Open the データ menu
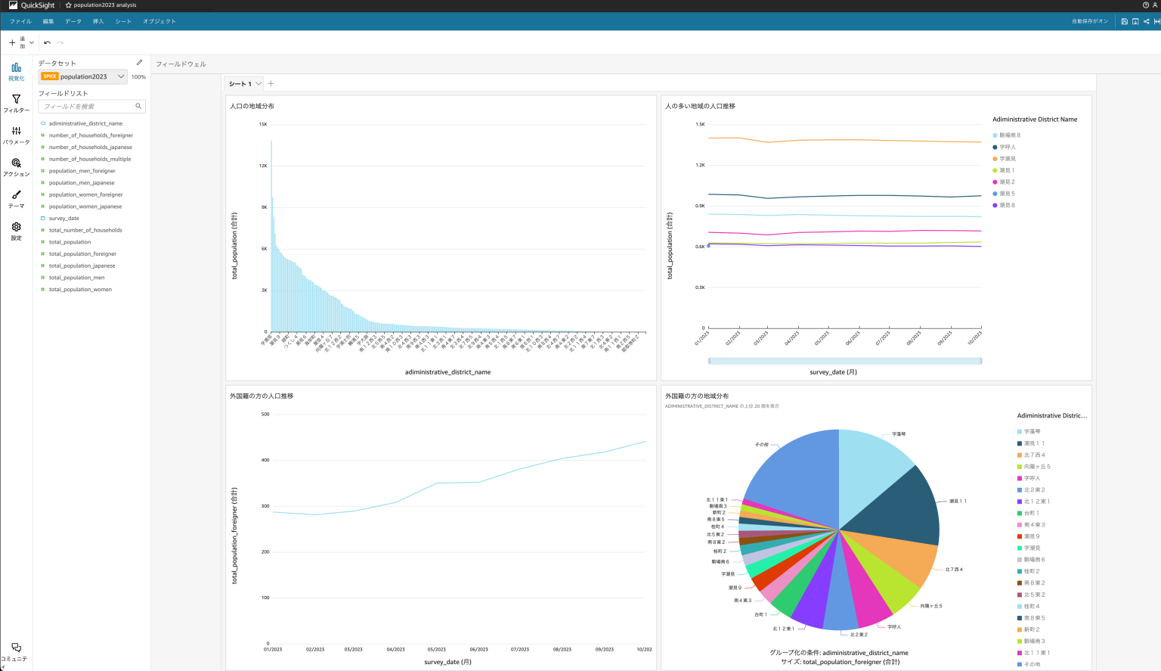 click(x=73, y=21)
